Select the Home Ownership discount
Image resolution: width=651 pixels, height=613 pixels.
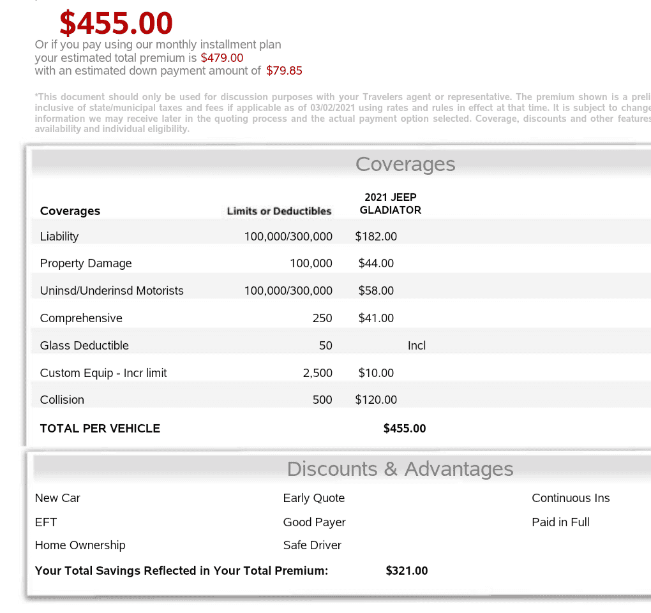pyautogui.click(x=80, y=545)
